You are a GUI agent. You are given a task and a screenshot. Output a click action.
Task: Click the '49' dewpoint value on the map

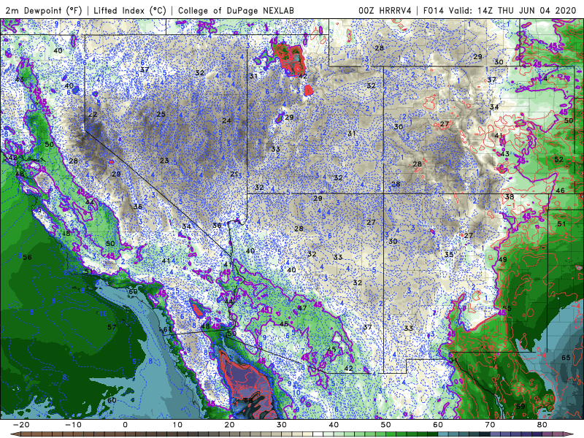pos(502,260)
